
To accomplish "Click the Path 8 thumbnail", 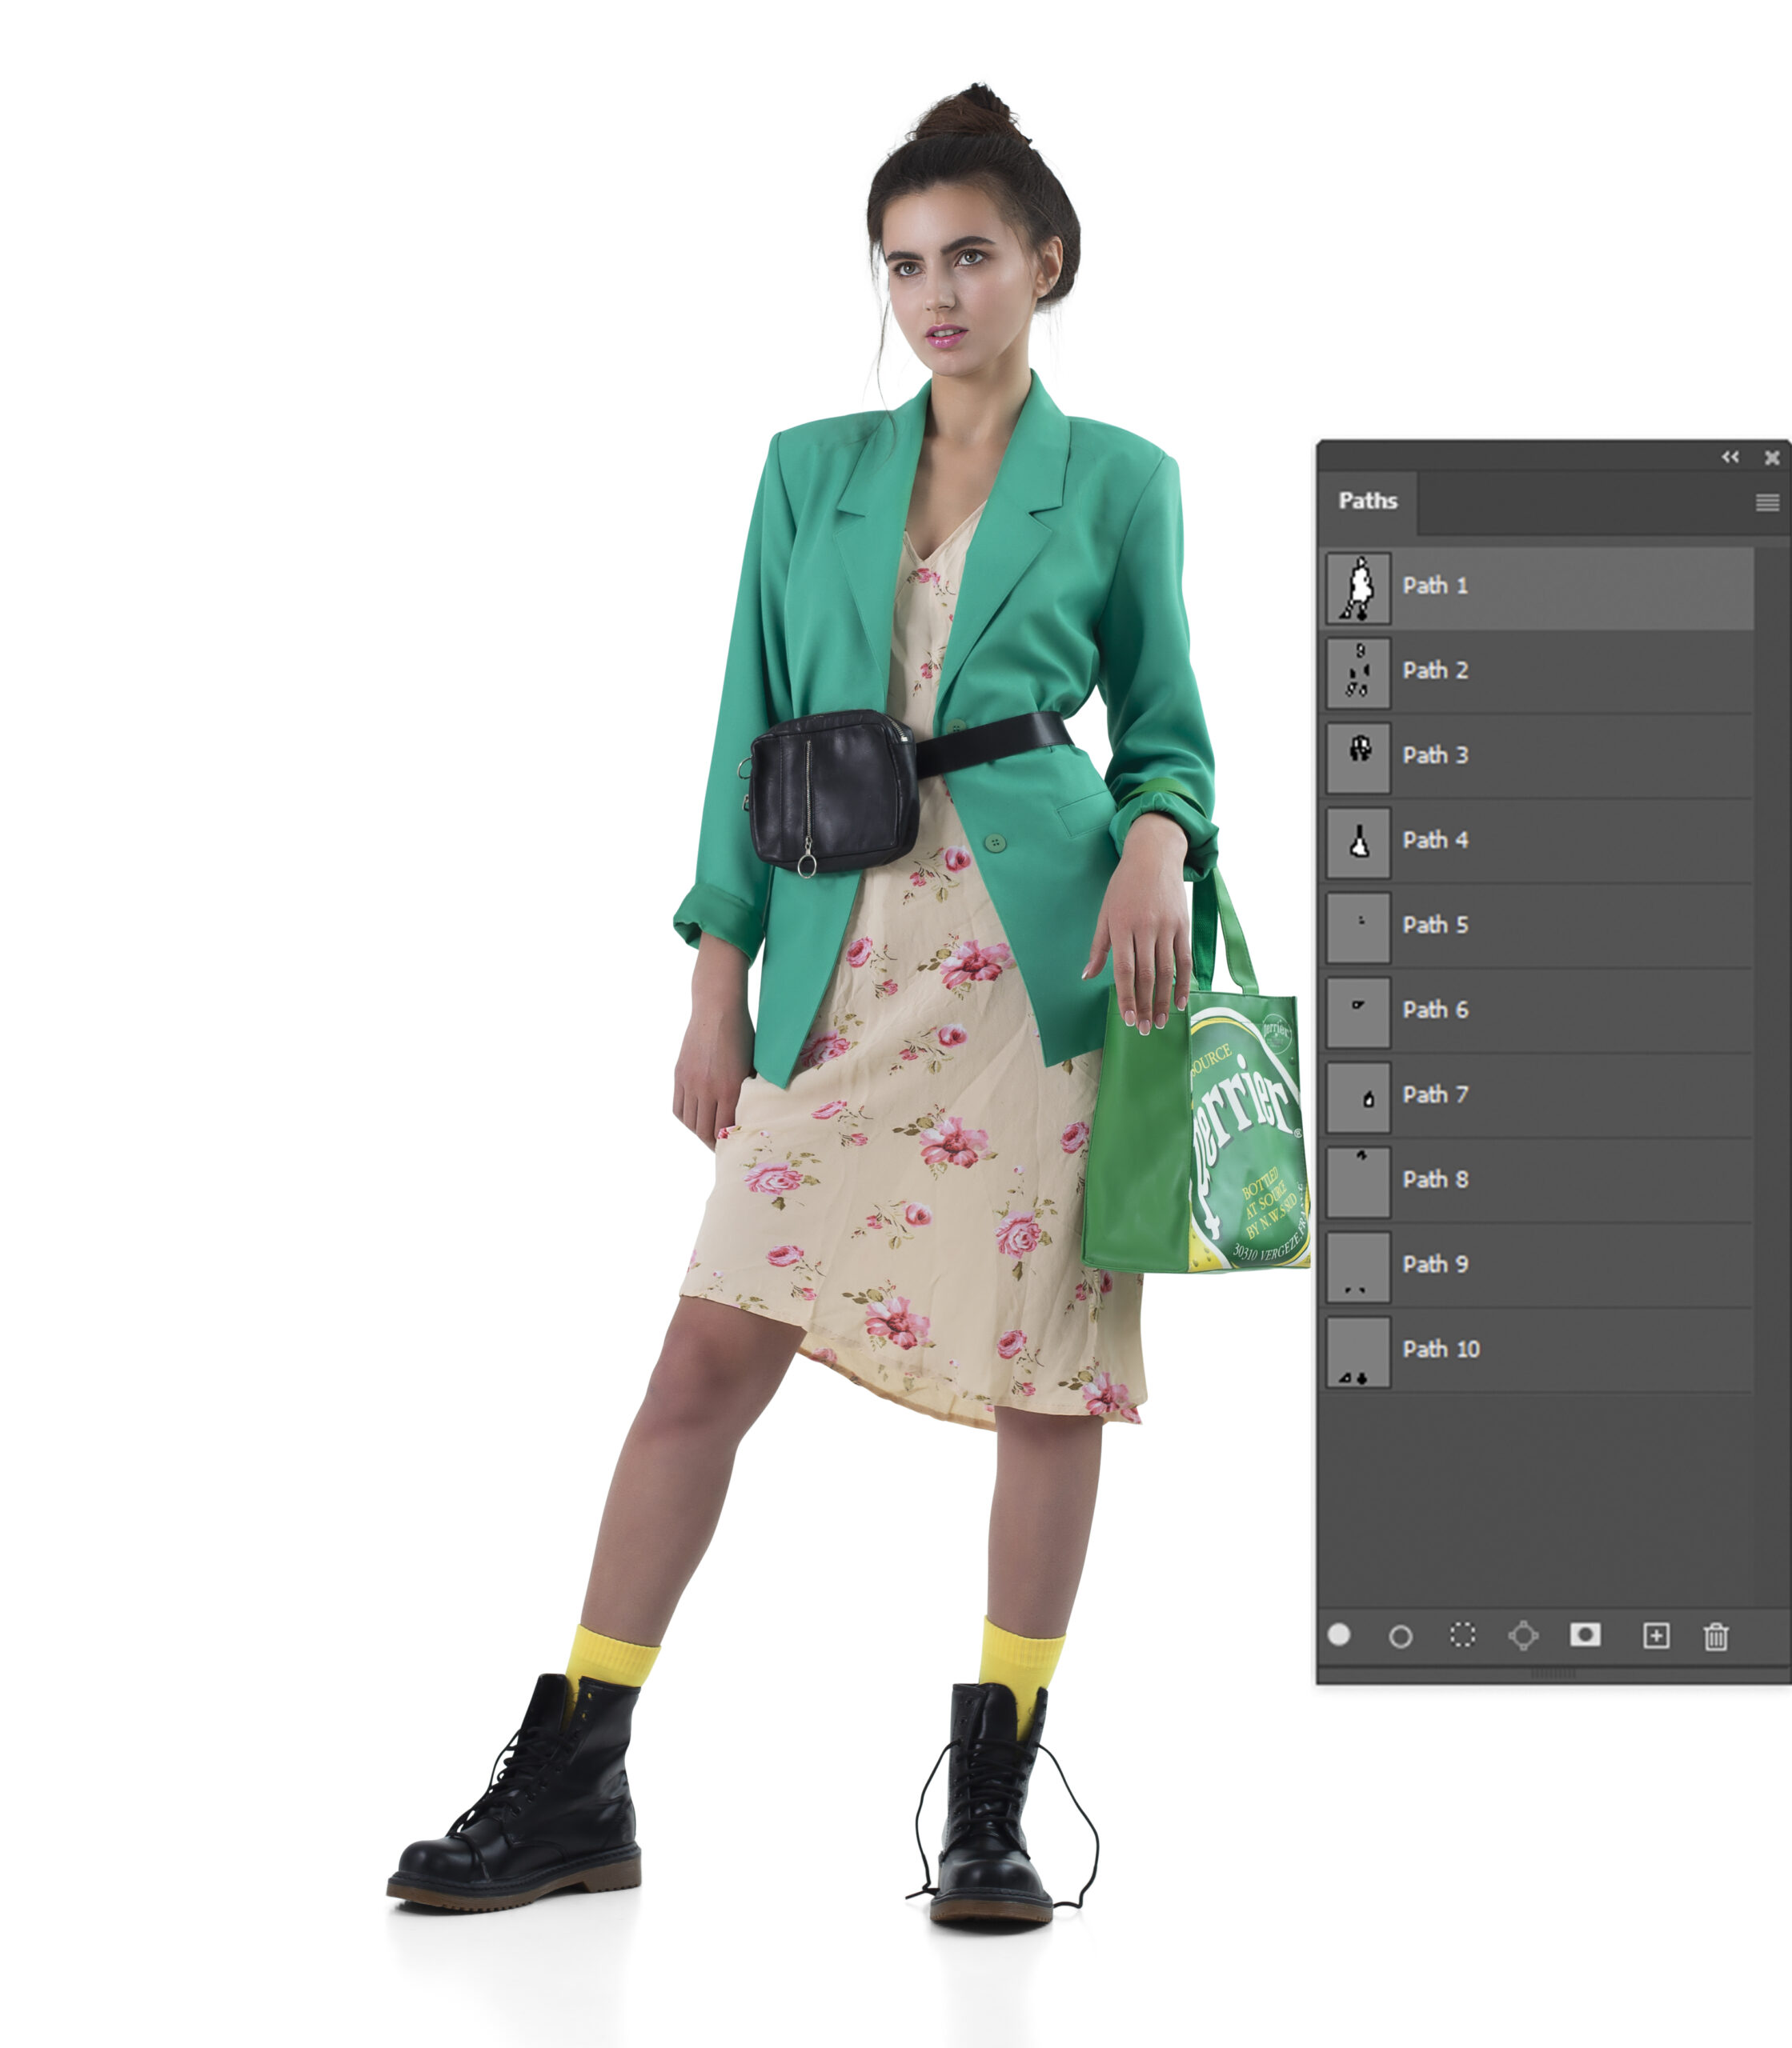I will [x=1358, y=1182].
